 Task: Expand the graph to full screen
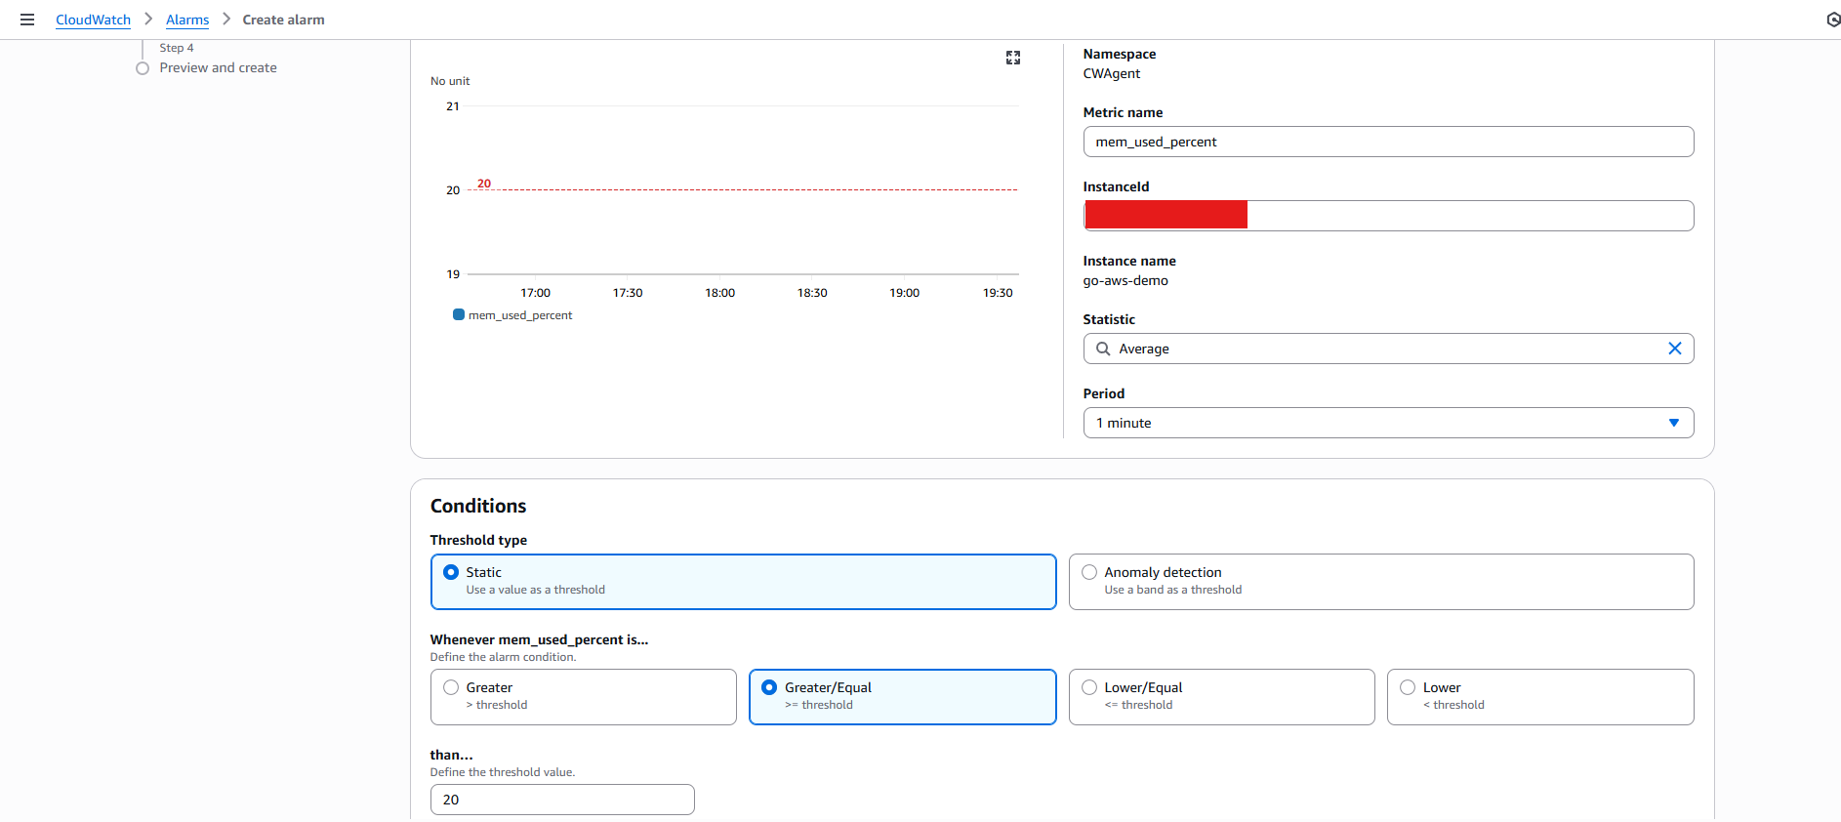(1012, 58)
